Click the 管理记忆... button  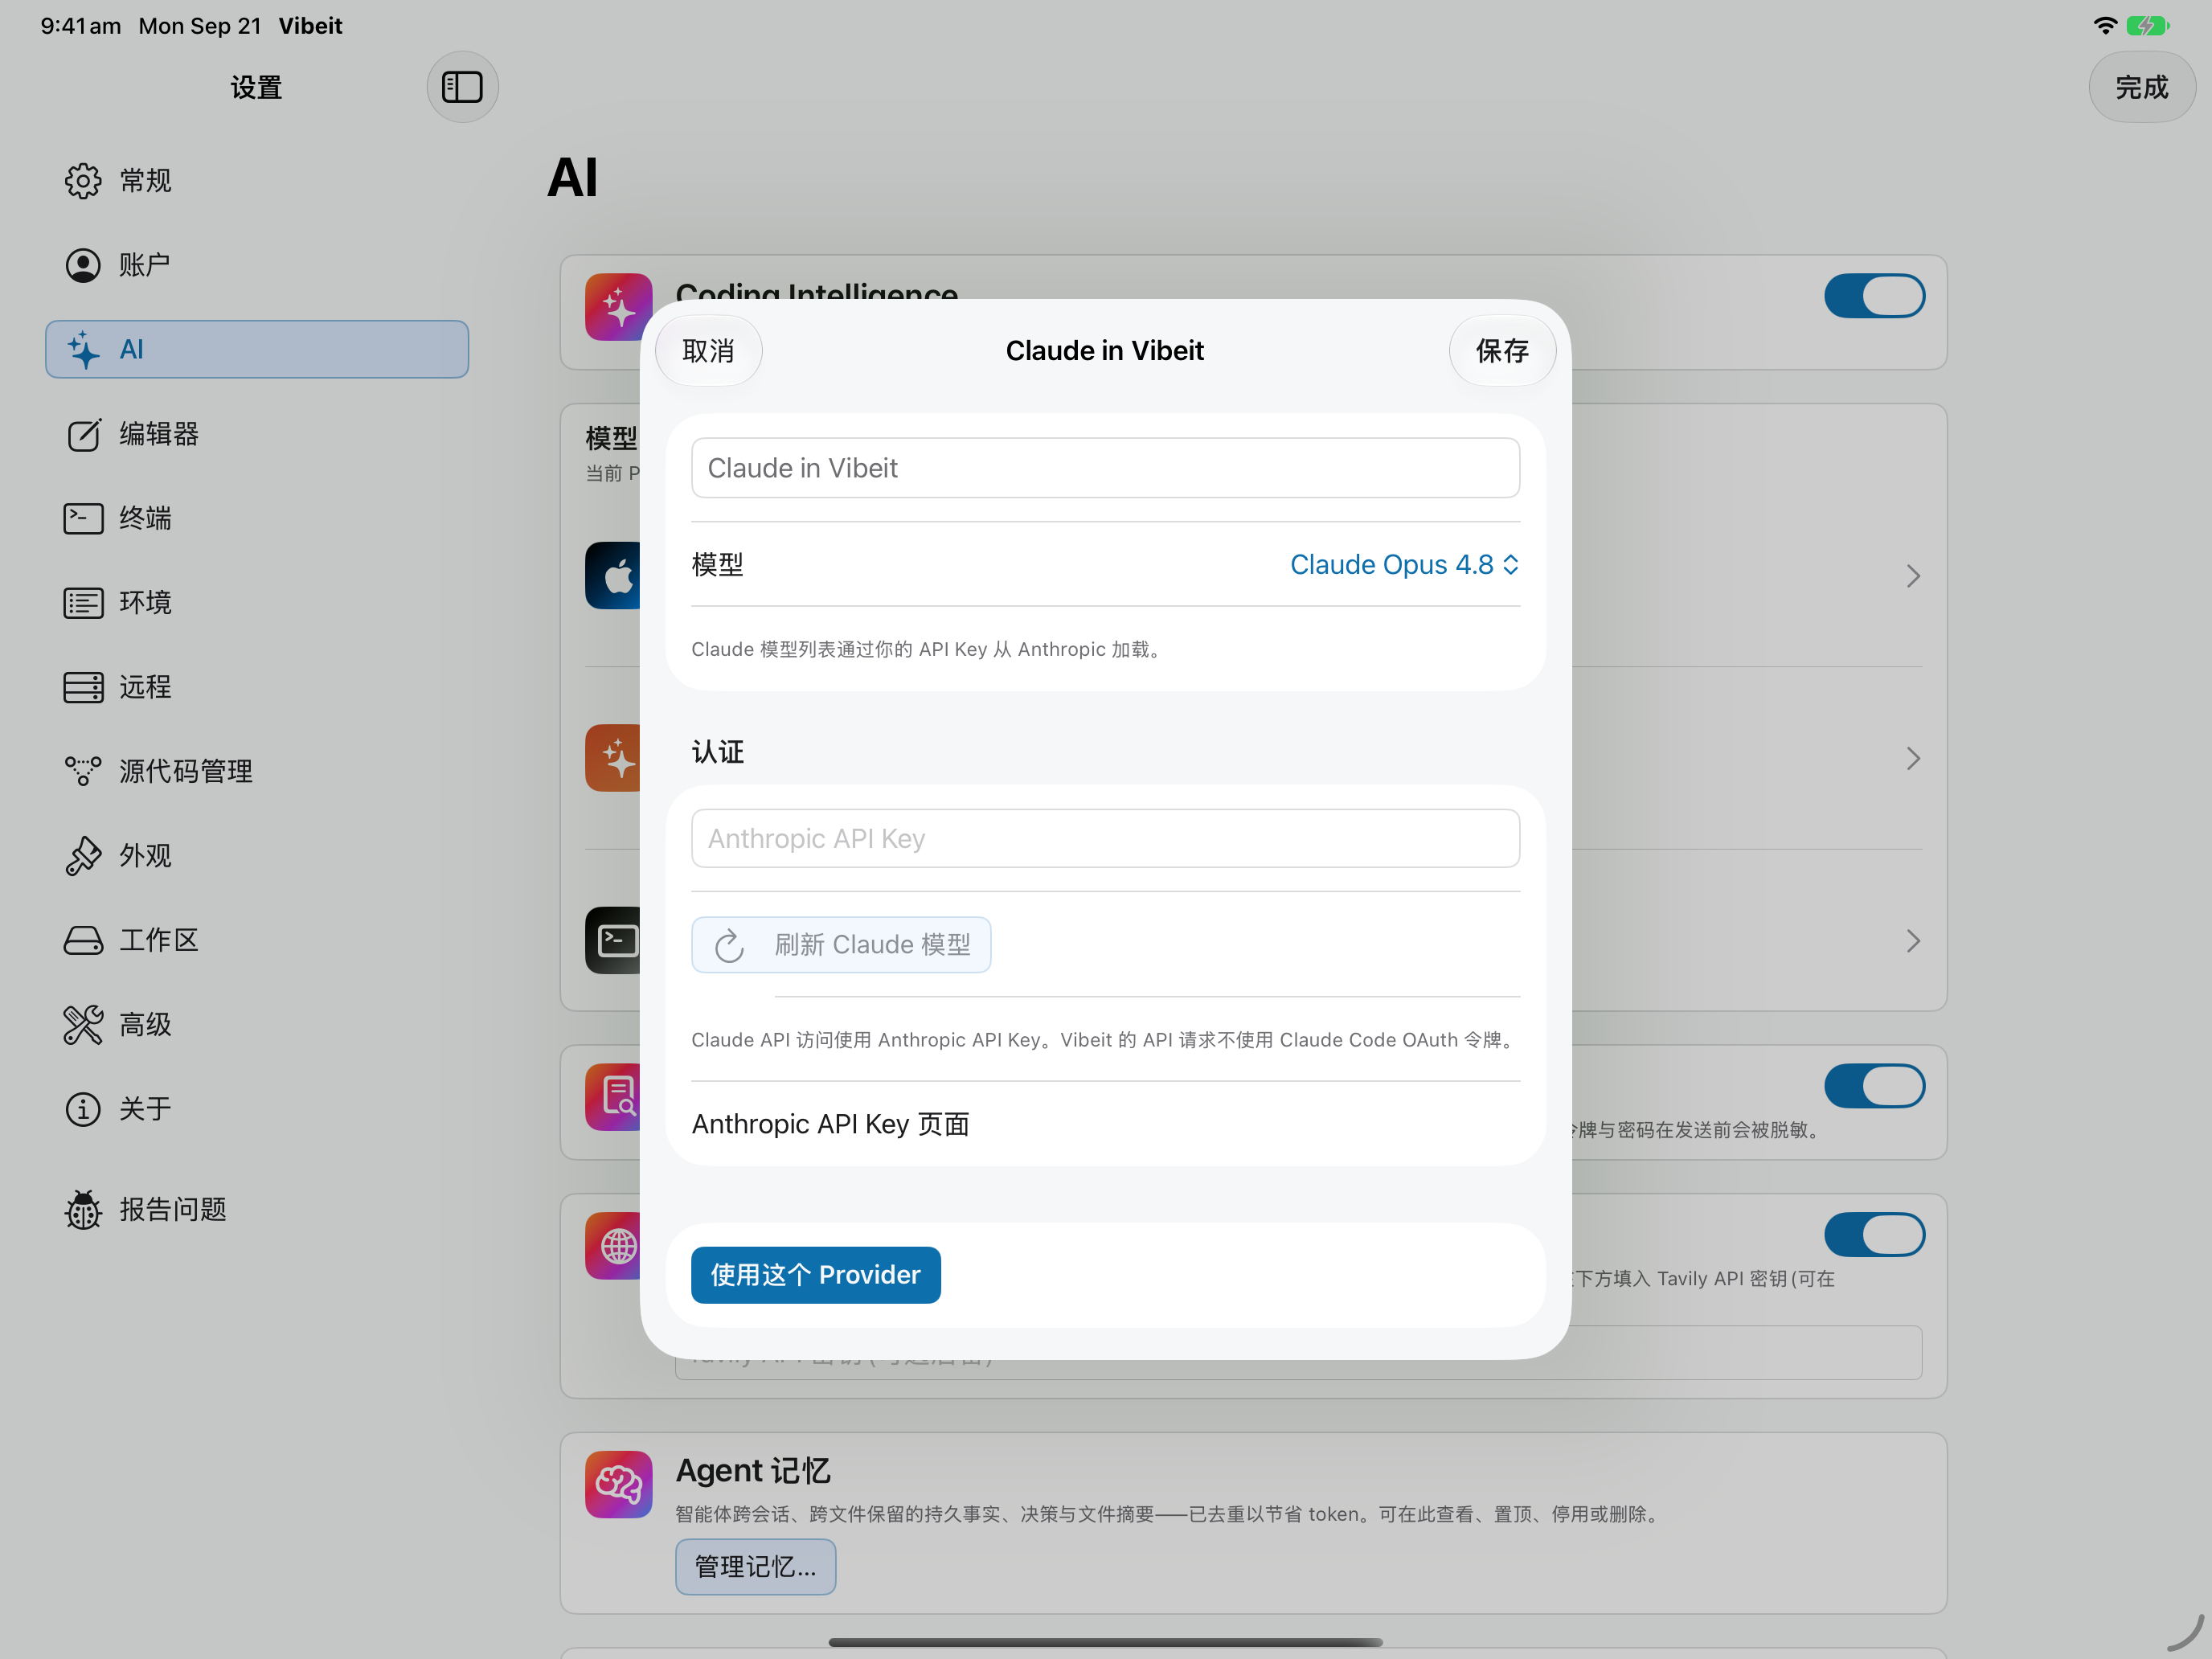755,1567
